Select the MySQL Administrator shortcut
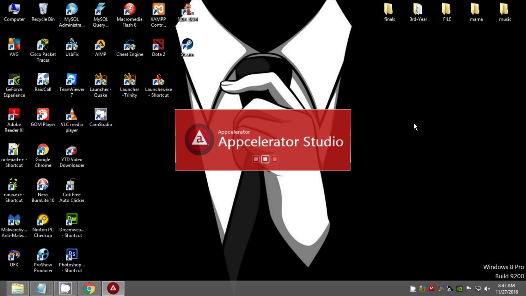Image resolution: width=526 pixels, height=296 pixels. coord(72,15)
